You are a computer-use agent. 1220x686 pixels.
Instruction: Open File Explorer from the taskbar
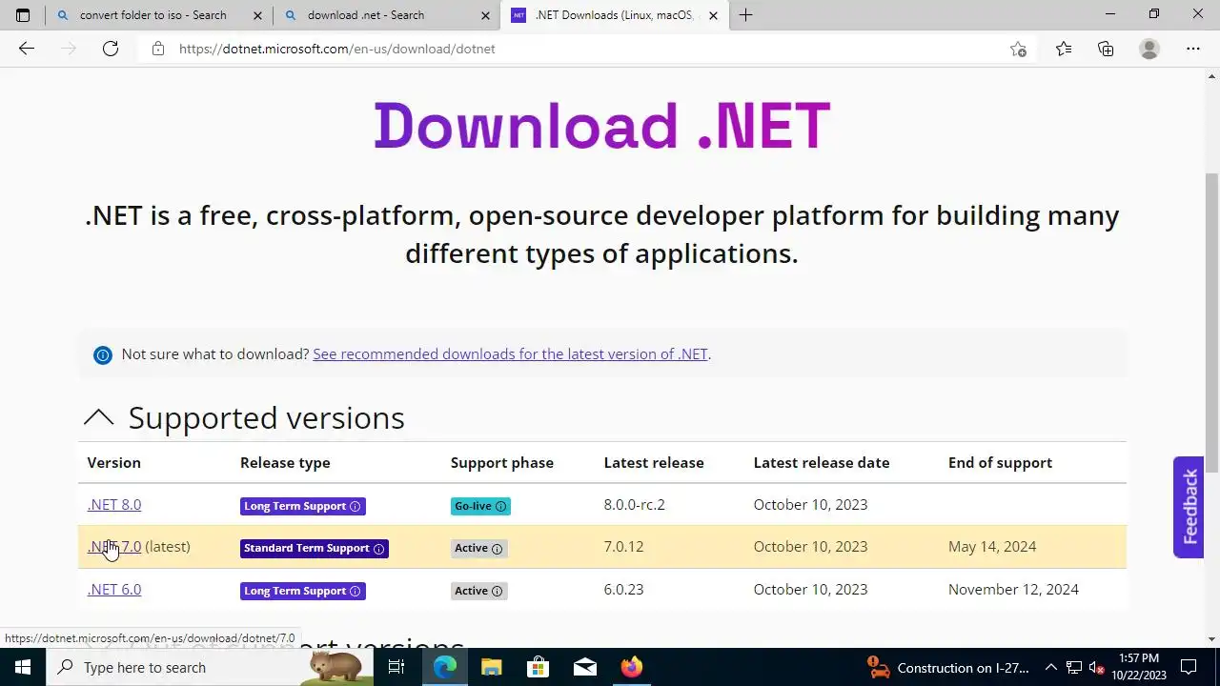point(491,667)
